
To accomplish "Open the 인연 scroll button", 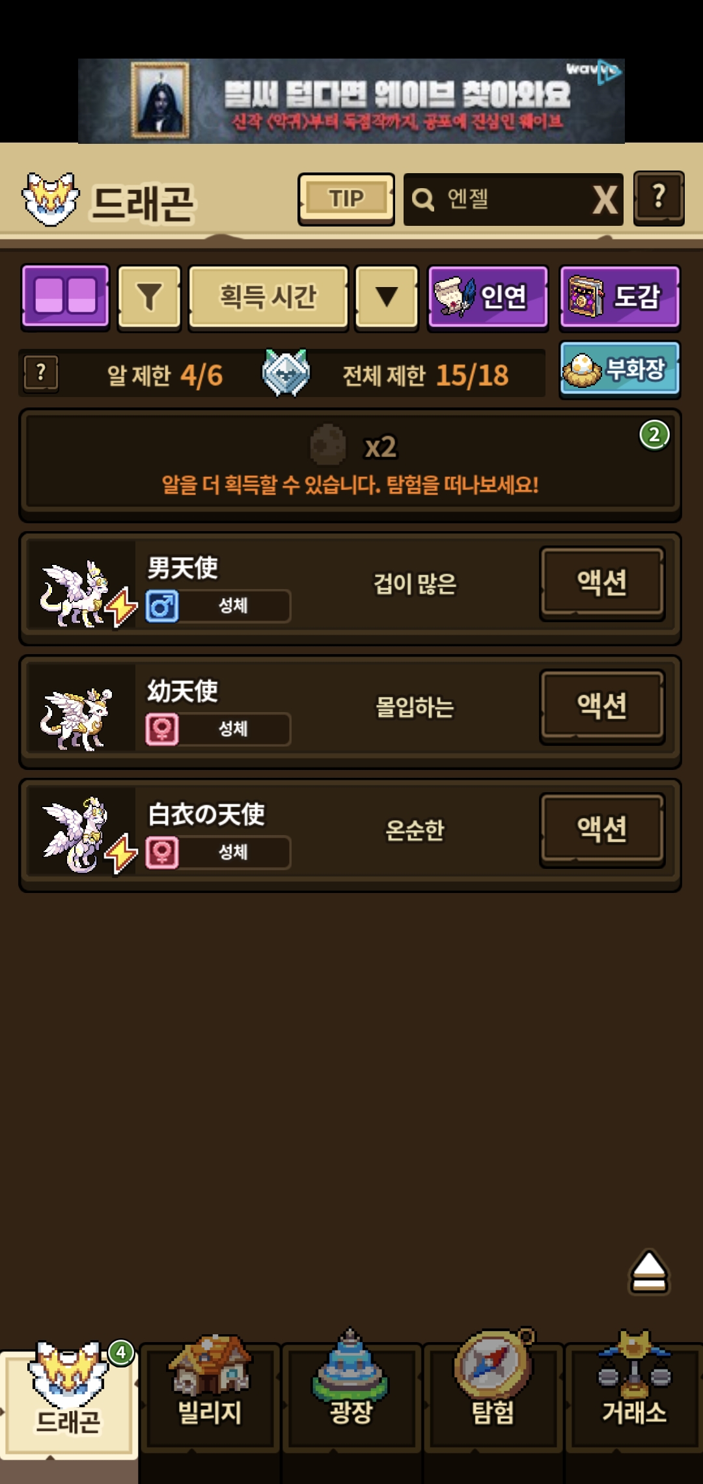I will [488, 297].
